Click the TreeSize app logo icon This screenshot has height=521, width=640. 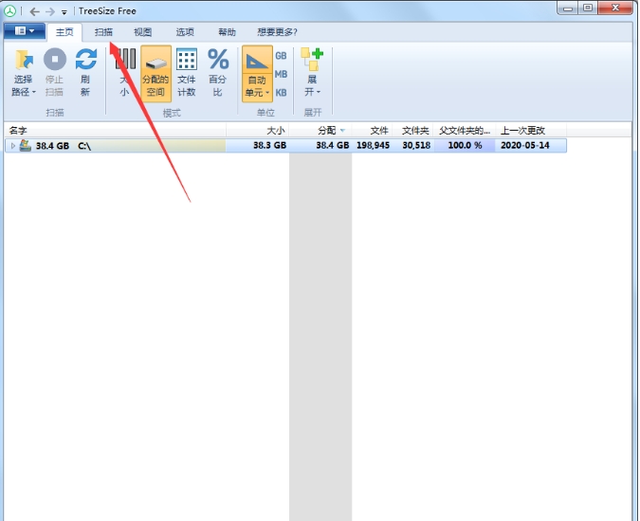(9, 11)
